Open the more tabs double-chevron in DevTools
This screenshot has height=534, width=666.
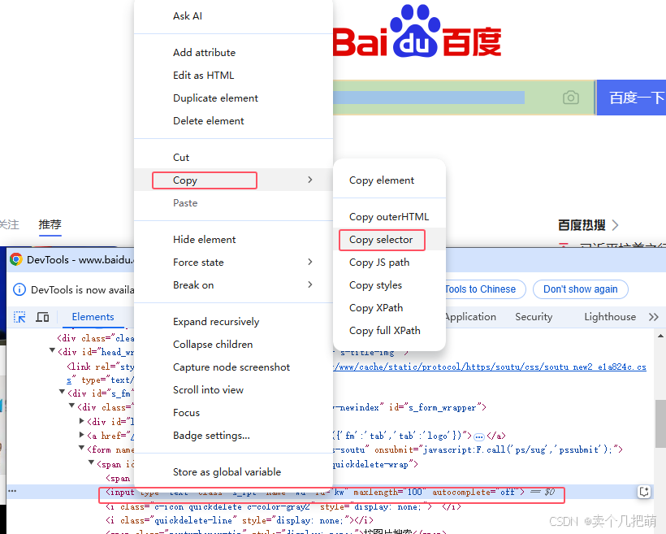click(x=653, y=317)
